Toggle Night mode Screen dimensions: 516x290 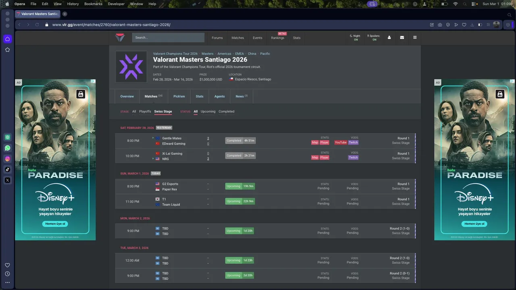click(x=355, y=37)
